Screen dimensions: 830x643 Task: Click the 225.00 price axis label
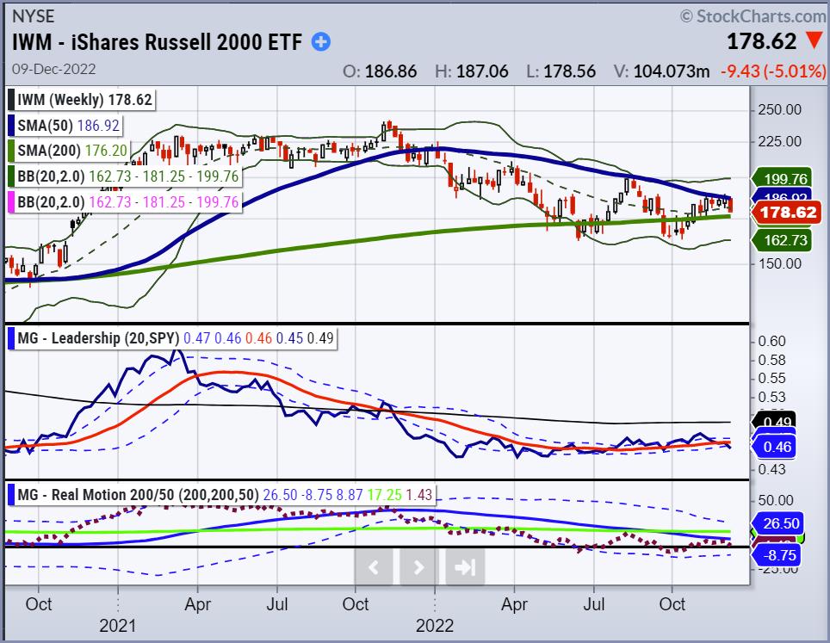click(x=779, y=141)
